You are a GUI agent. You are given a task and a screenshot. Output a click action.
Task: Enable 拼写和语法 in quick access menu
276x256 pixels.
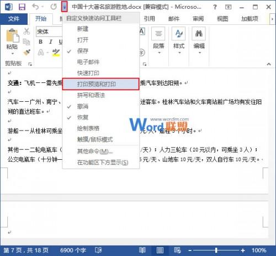pyautogui.click(x=100, y=95)
